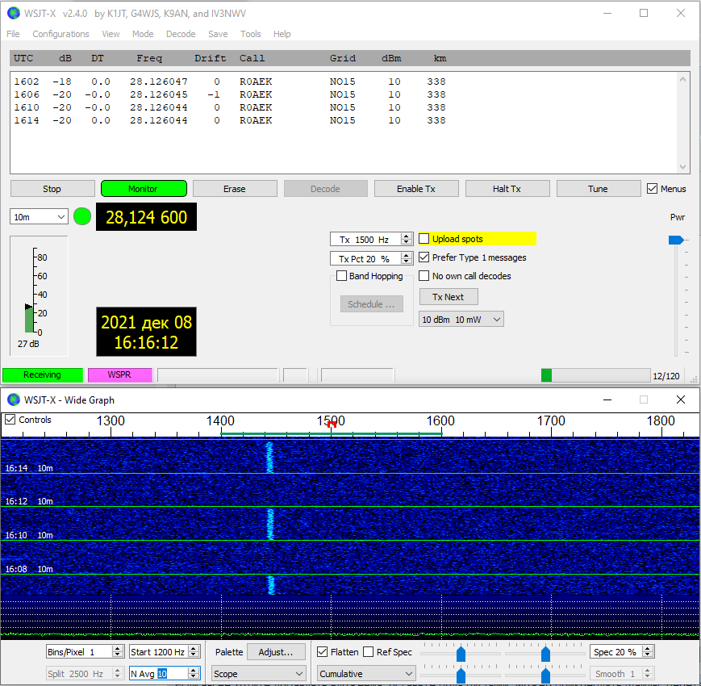Image resolution: width=701 pixels, height=686 pixels.
Task: Click the 16:14 10m waterfall label
Action: pyautogui.click(x=29, y=468)
